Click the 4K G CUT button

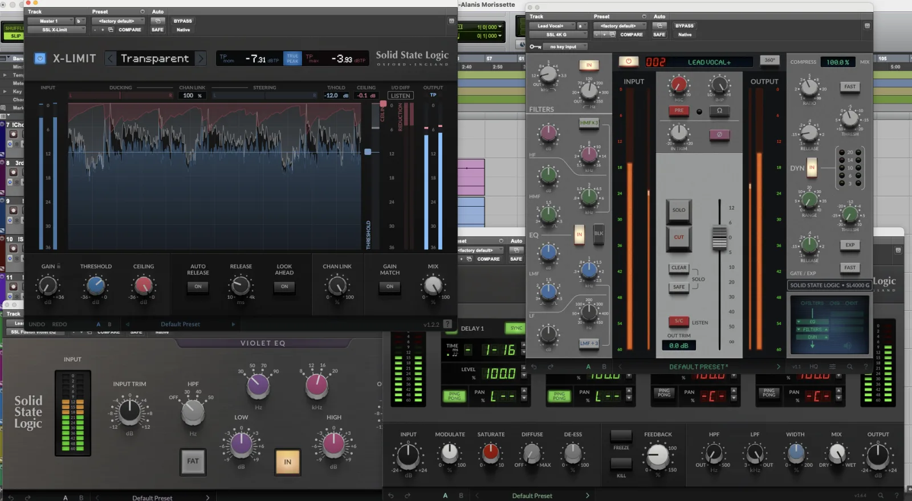pos(679,237)
